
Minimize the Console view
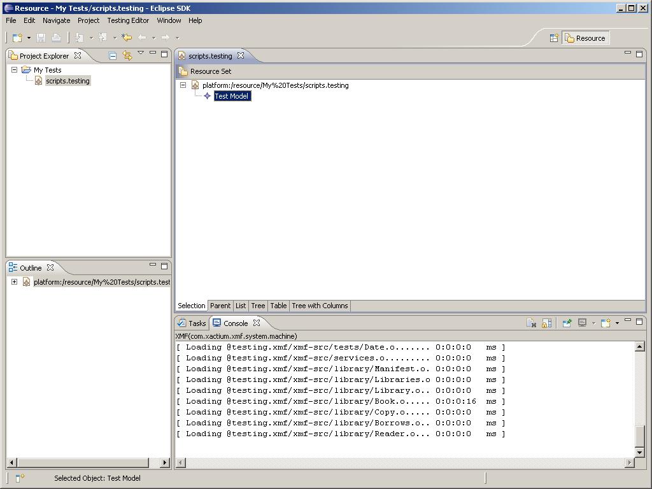point(628,320)
